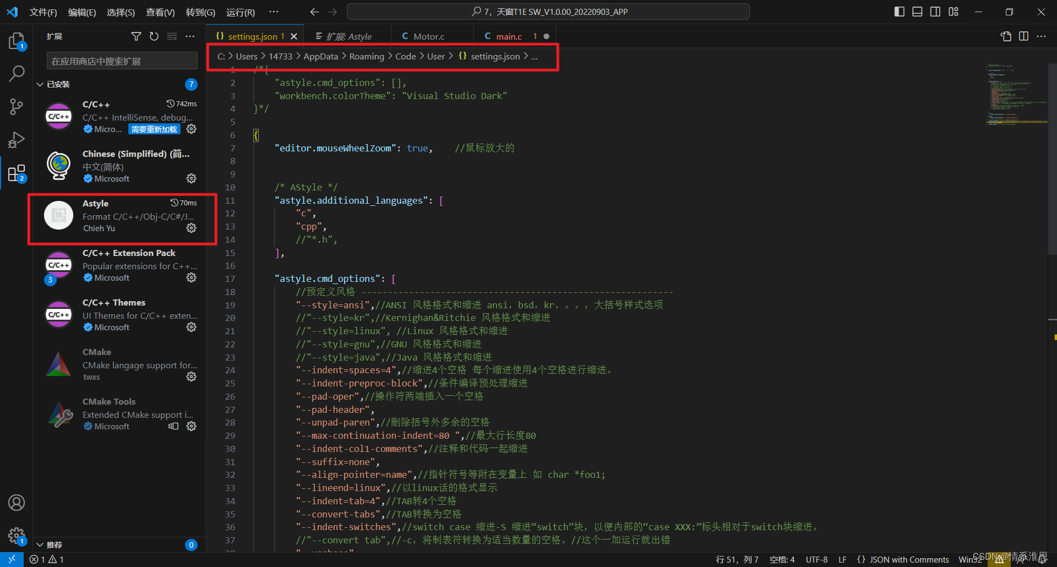Click breadcrumb Roaming folder

pyautogui.click(x=367, y=56)
